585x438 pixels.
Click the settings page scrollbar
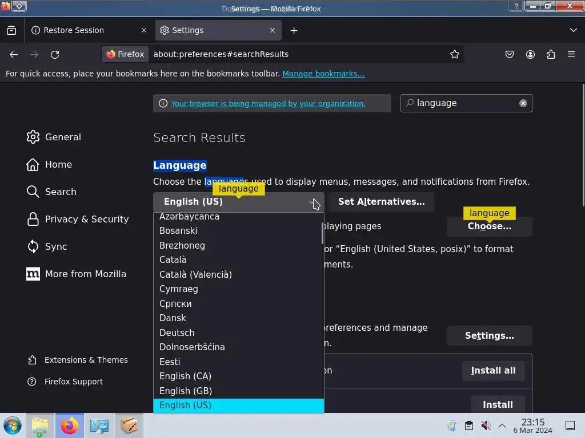tap(583, 145)
